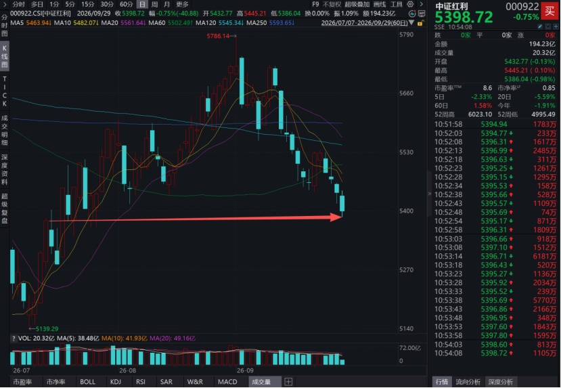This screenshot has height=388, width=561.
Task: Open 成交明细 in left sidebar
Action: click(x=5, y=130)
